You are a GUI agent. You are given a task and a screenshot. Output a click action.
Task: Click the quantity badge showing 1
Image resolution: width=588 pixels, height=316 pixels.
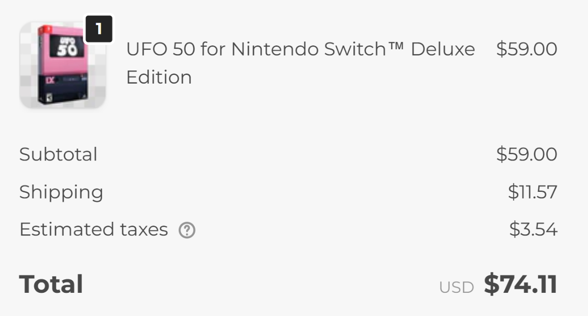[99, 29]
